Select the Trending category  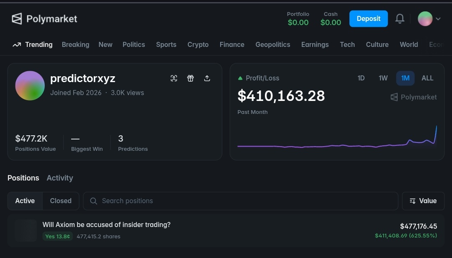(x=33, y=44)
